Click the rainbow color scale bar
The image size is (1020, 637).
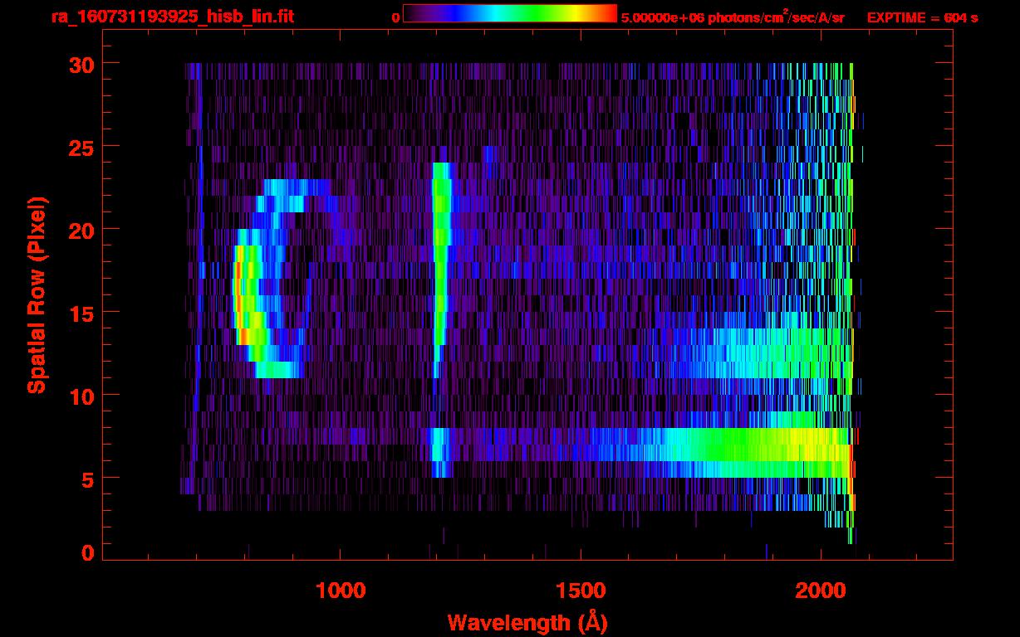510,13
